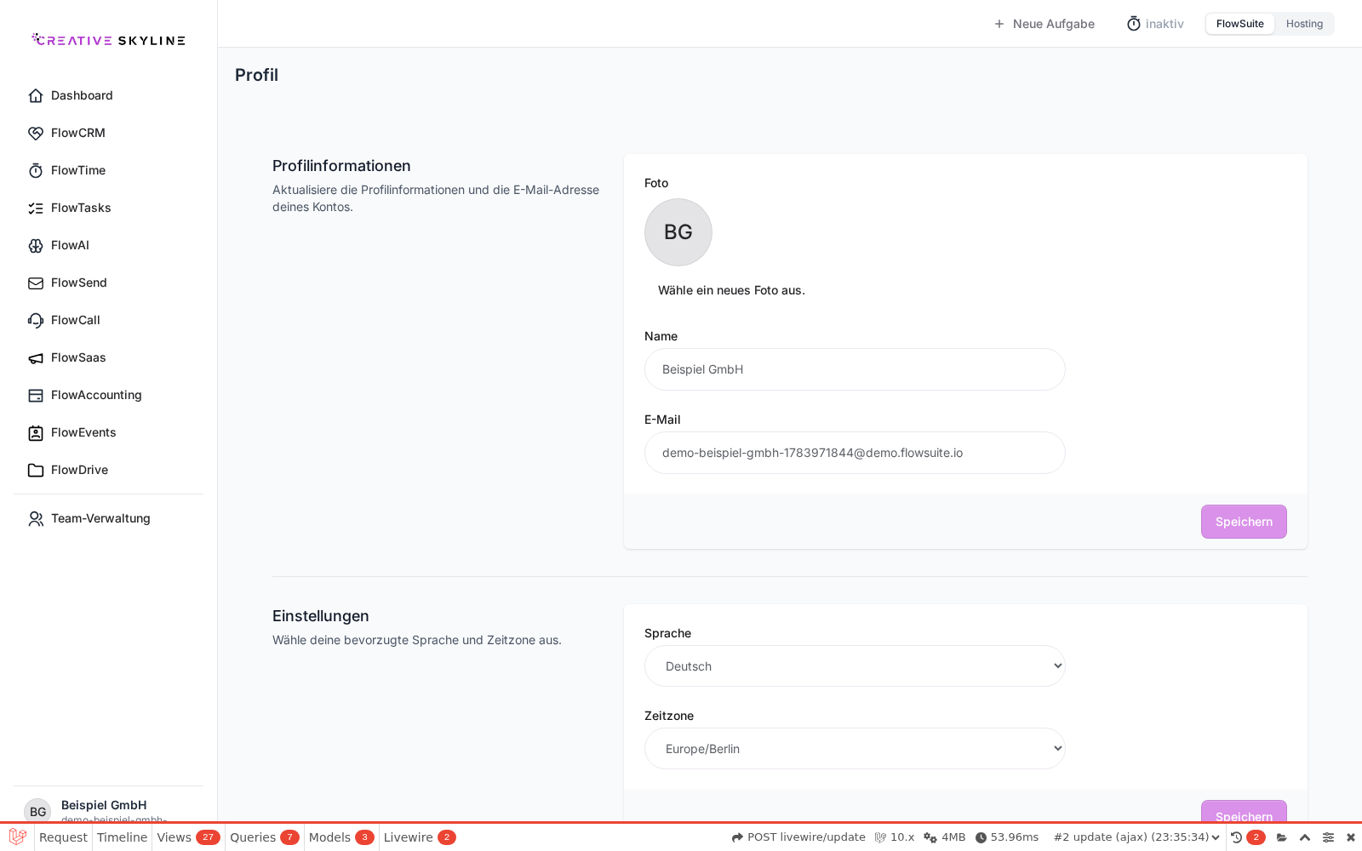Open the Zeitzone dropdown

click(855, 749)
